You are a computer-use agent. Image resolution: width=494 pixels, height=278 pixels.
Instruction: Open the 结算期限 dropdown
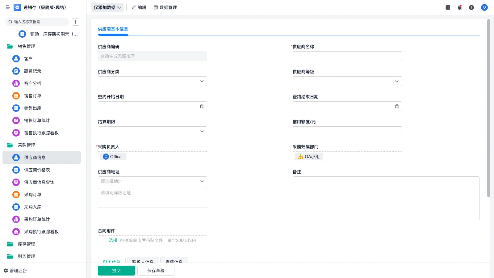[x=153, y=131]
